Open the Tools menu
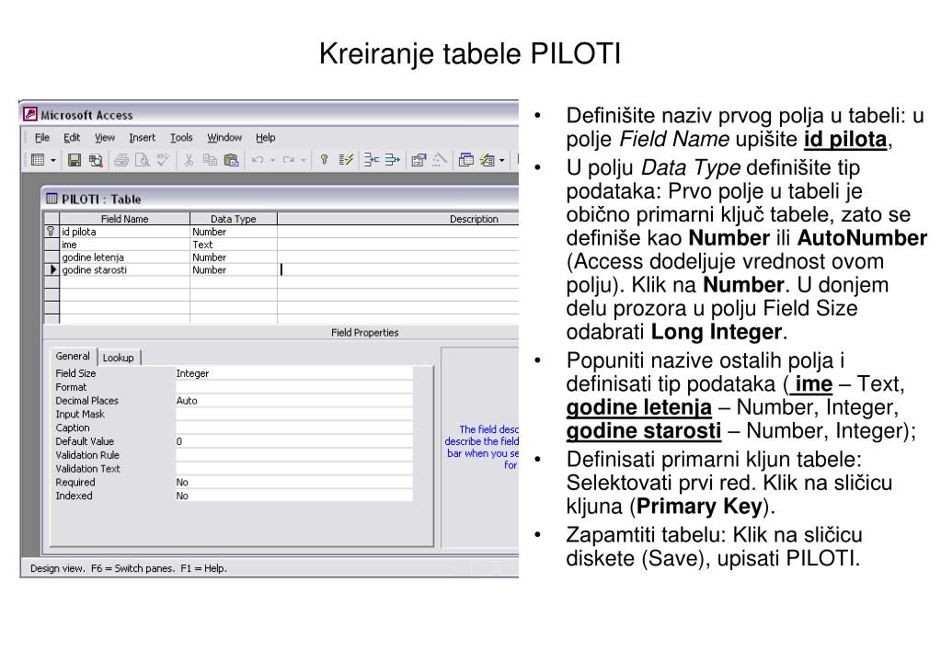941x651 pixels. pos(181,137)
